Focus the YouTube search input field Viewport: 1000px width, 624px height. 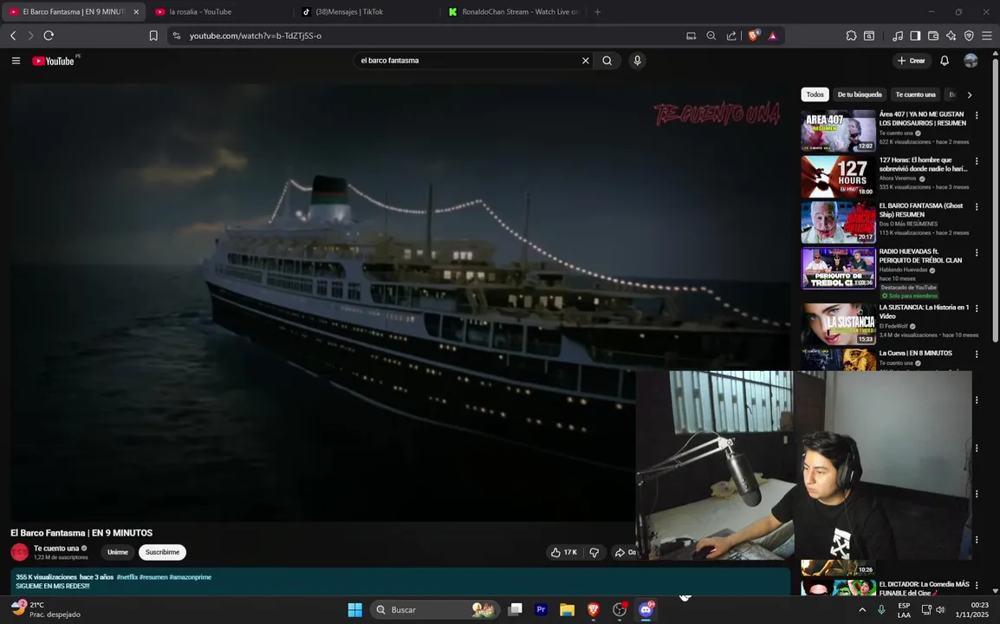[469, 61]
